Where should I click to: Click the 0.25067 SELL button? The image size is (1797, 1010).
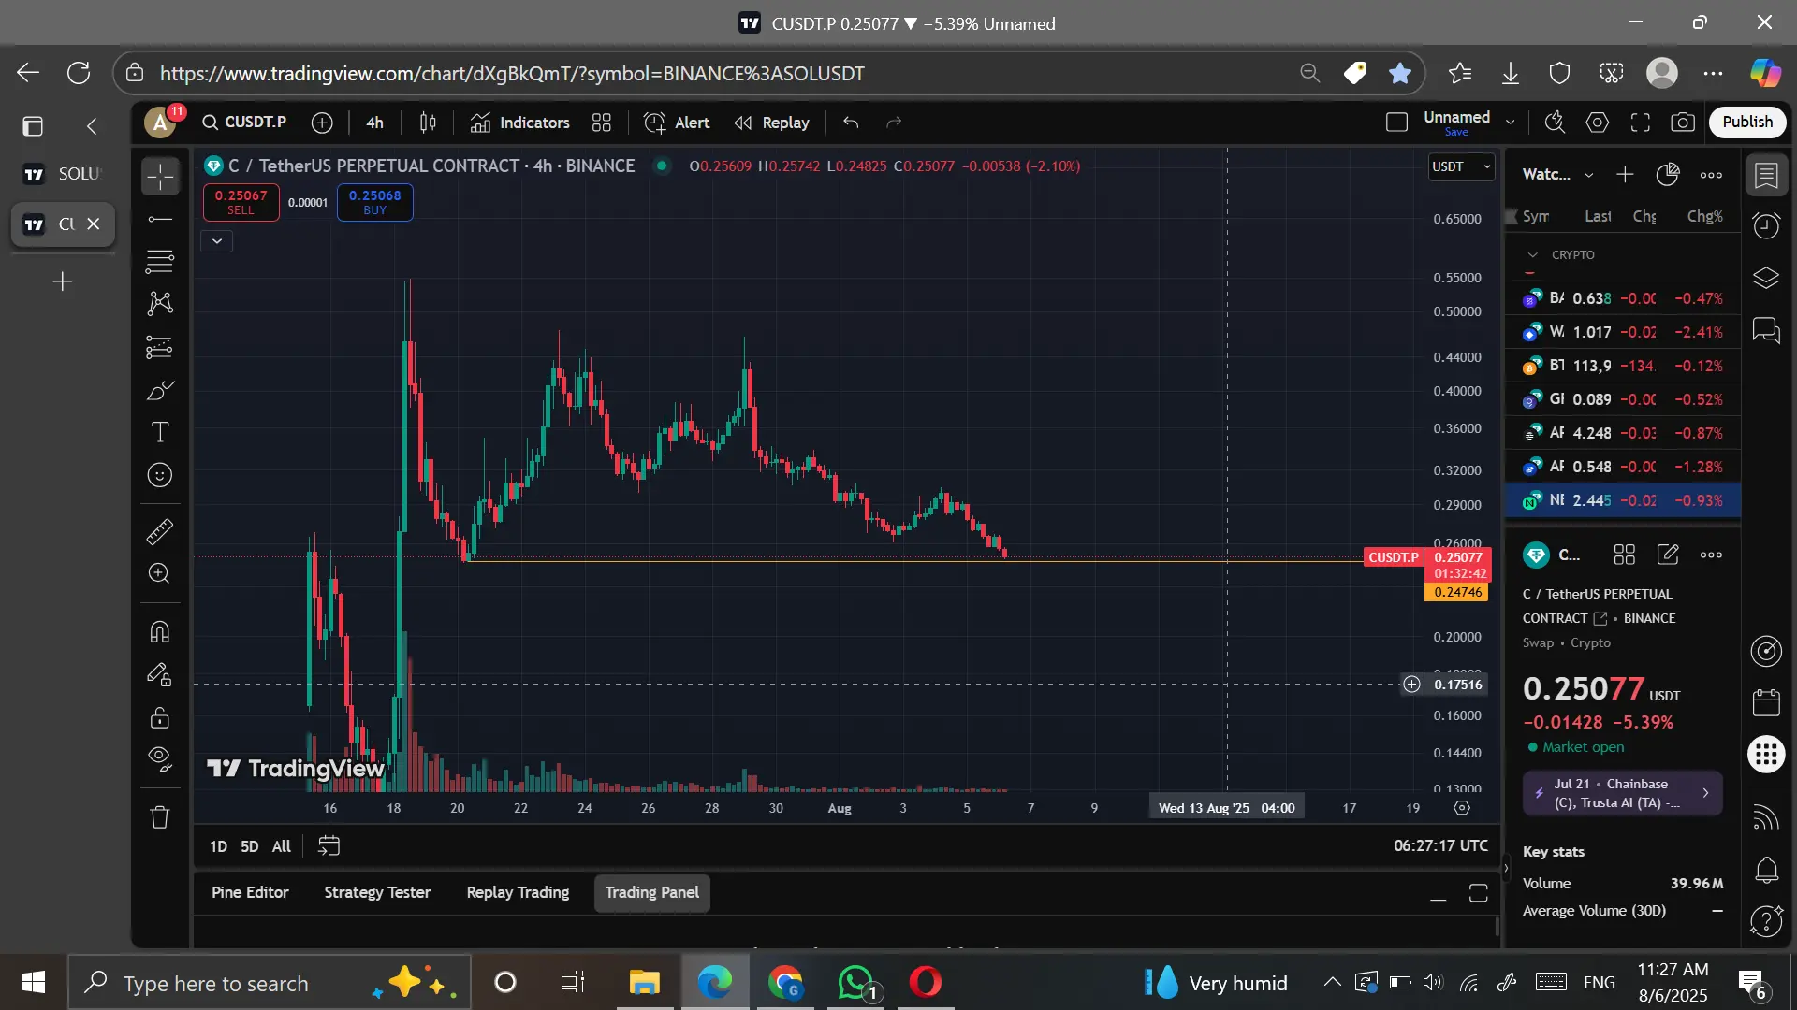(241, 202)
